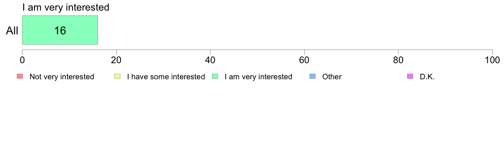Click the blue Other legend swatch

pyautogui.click(x=313, y=76)
